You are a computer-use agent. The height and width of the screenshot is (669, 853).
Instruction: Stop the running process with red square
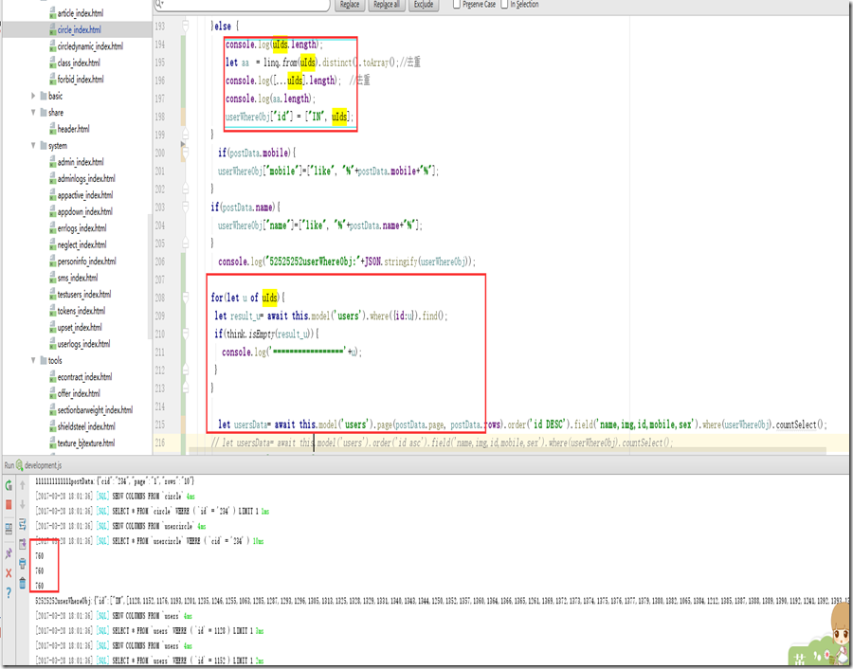coord(9,504)
